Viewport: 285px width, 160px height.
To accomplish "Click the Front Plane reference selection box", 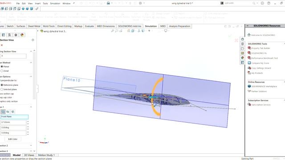I will [14, 117].
